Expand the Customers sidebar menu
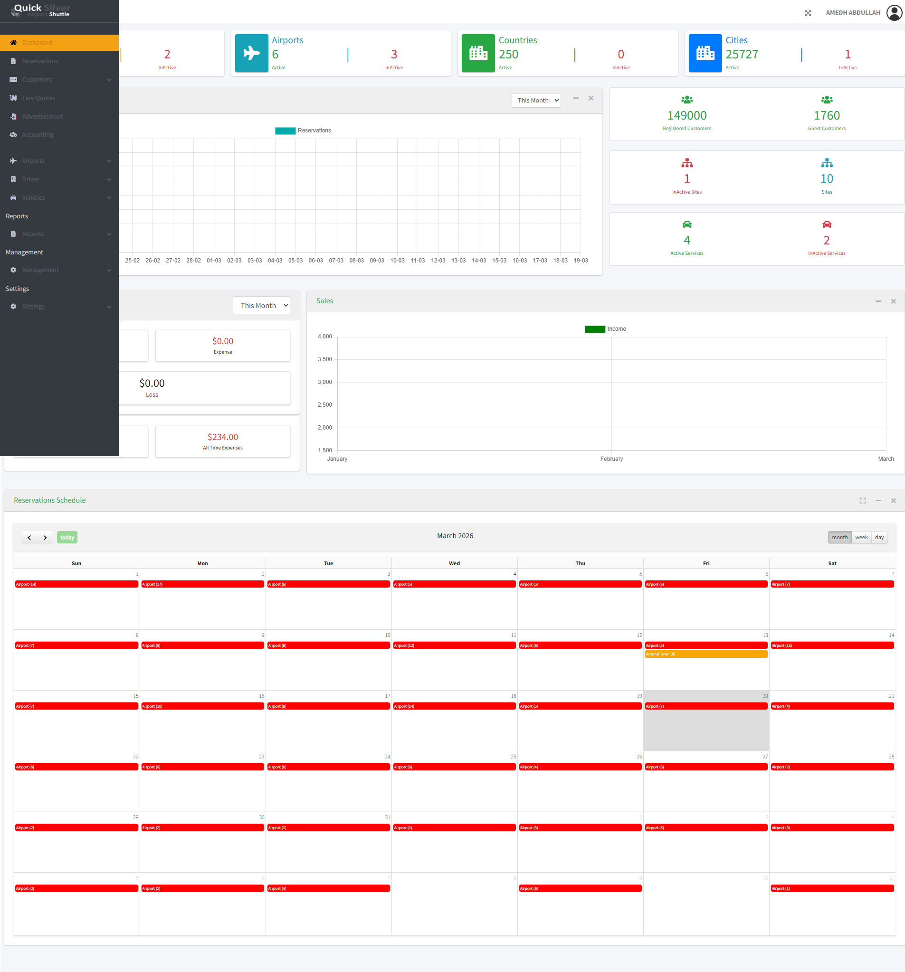Screen dimensions: 905x972 click(59, 80)
